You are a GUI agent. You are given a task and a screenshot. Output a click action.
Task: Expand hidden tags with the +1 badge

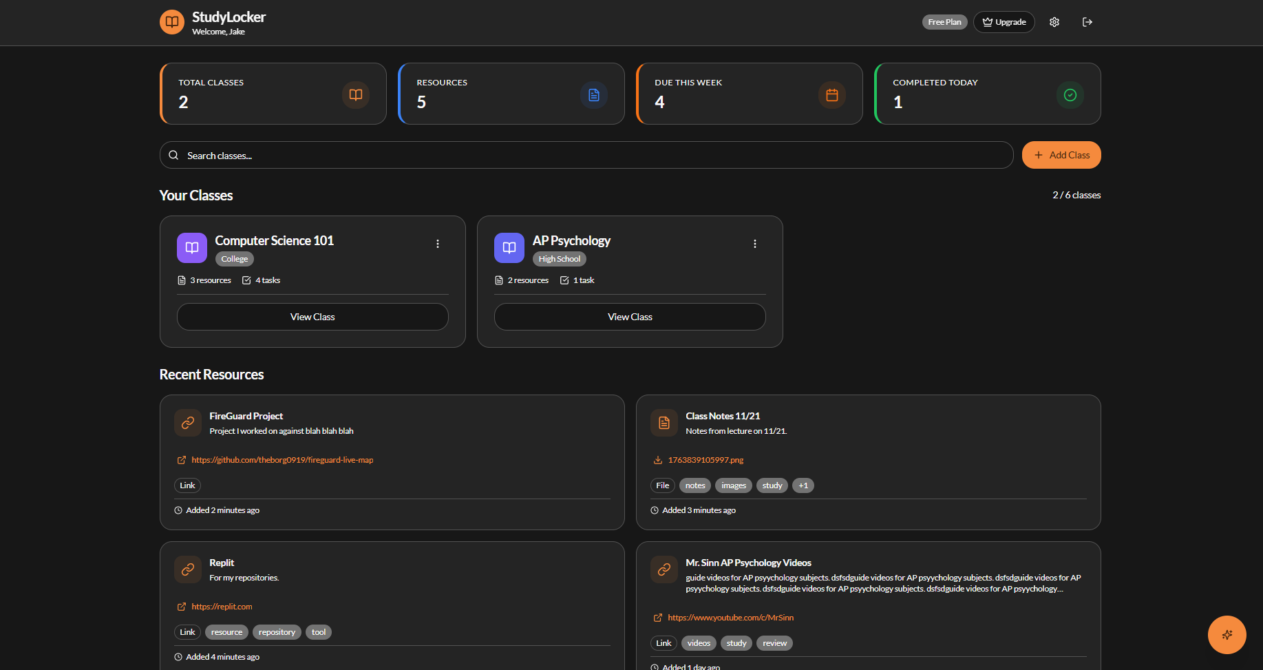coord(803,485)
